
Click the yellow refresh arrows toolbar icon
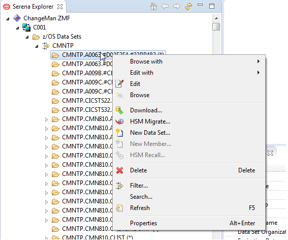[x=188, y=7]
